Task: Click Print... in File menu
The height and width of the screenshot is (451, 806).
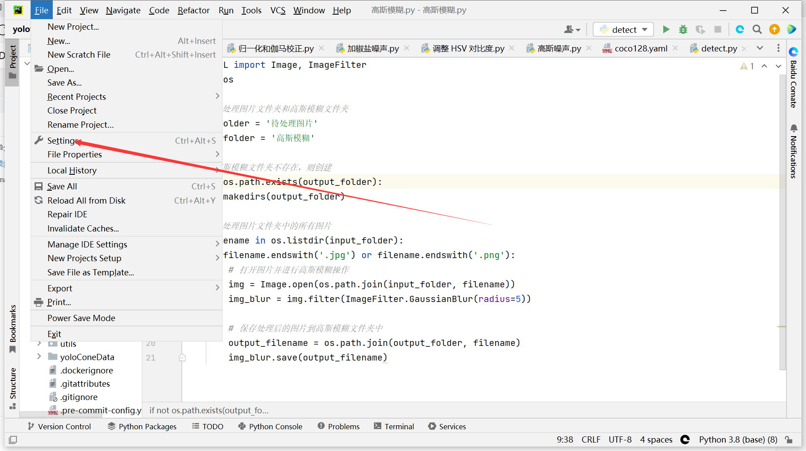Action: click(x=126, y=302)
